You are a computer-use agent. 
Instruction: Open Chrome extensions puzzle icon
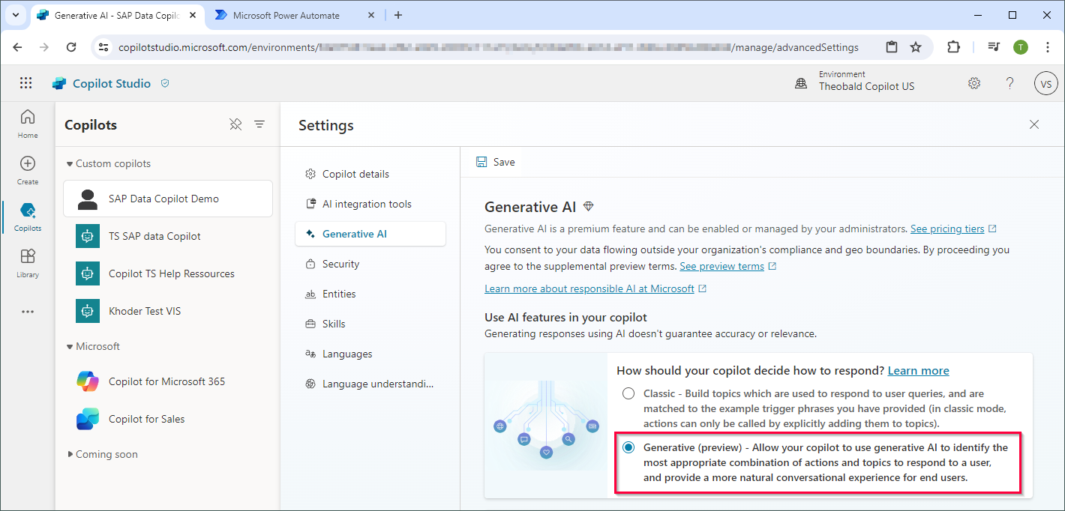(x=953, y=47)
